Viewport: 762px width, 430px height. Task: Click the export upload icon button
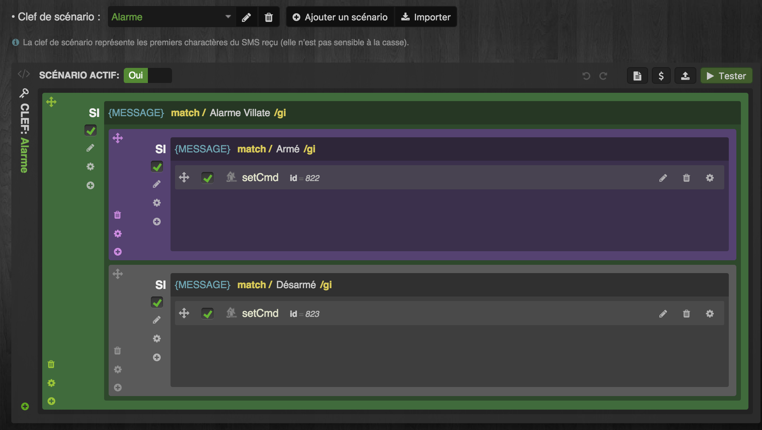(685, 76)
